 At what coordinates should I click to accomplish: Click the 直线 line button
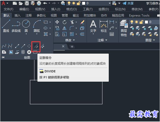click(6, 26)
